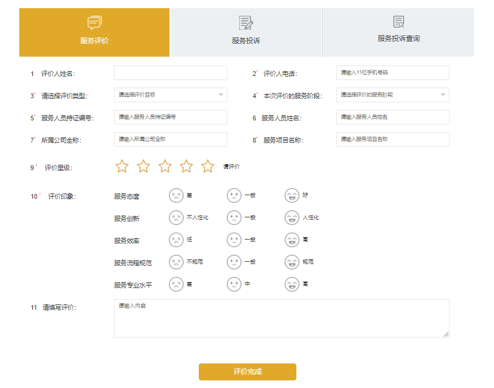Click the document search icon above 服务投诉查询
Image resolution: width=494 pixels, height=388 pixels.
point(398,23)
